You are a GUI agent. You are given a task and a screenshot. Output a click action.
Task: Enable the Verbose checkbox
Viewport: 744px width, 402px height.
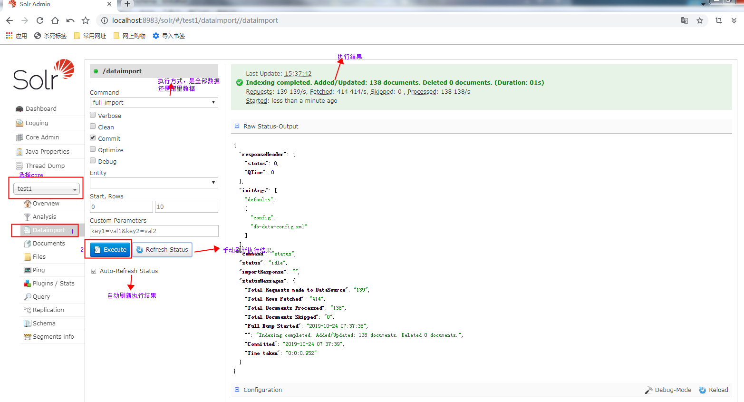tap(93, 115)
